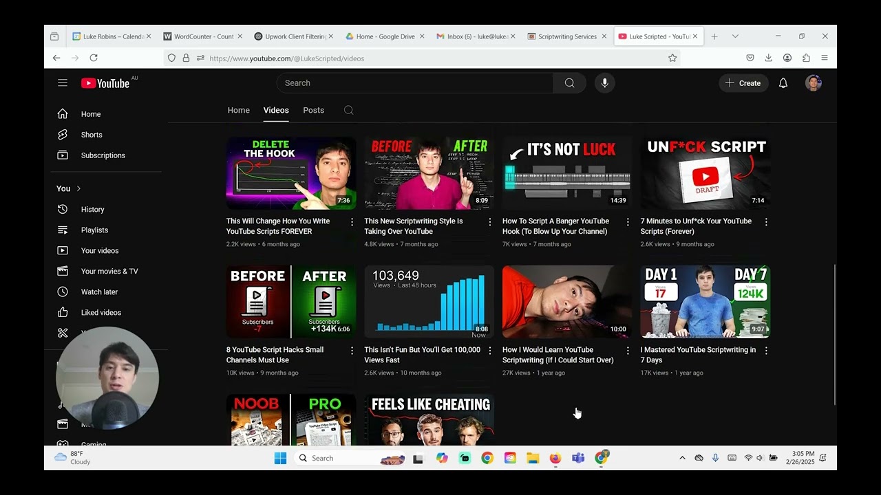Click the page vertical scrollbar
Viewport: 881px width, 495px height.
(834, 334)
